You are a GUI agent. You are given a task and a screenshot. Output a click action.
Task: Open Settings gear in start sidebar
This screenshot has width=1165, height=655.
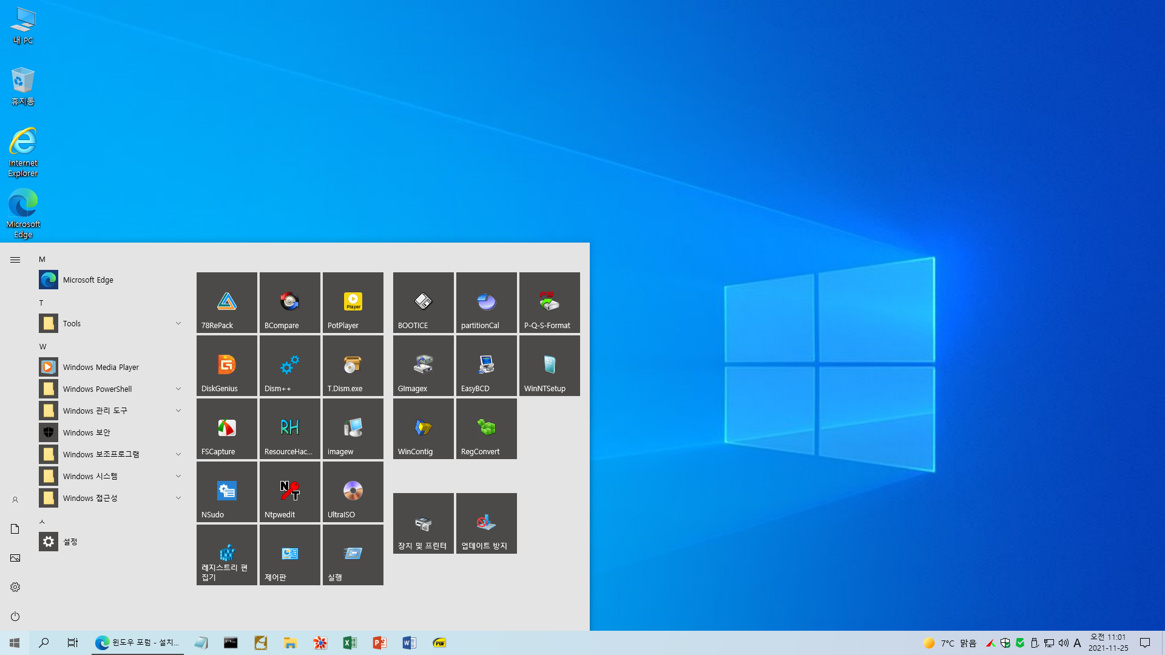coord(15,587)
